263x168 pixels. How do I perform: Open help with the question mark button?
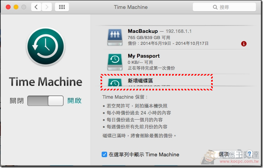pyautogui.click(x=249, y=154)
